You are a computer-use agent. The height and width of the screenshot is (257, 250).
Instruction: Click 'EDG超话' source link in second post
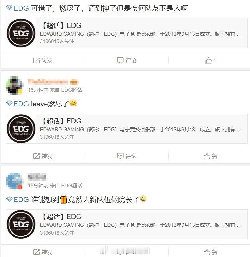tap(71, 90)
